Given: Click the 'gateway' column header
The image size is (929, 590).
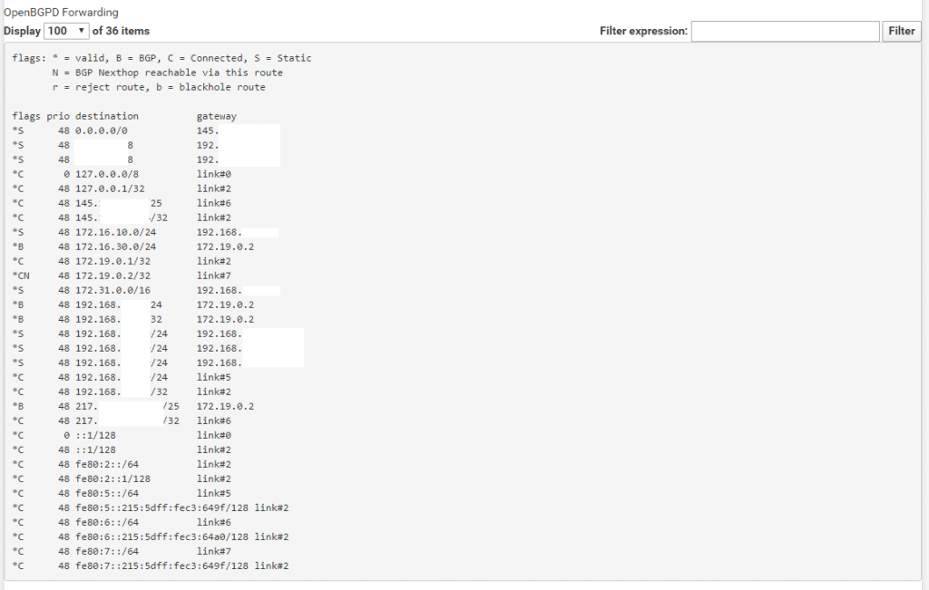Looking at the screenshot, I should (217, 116).
